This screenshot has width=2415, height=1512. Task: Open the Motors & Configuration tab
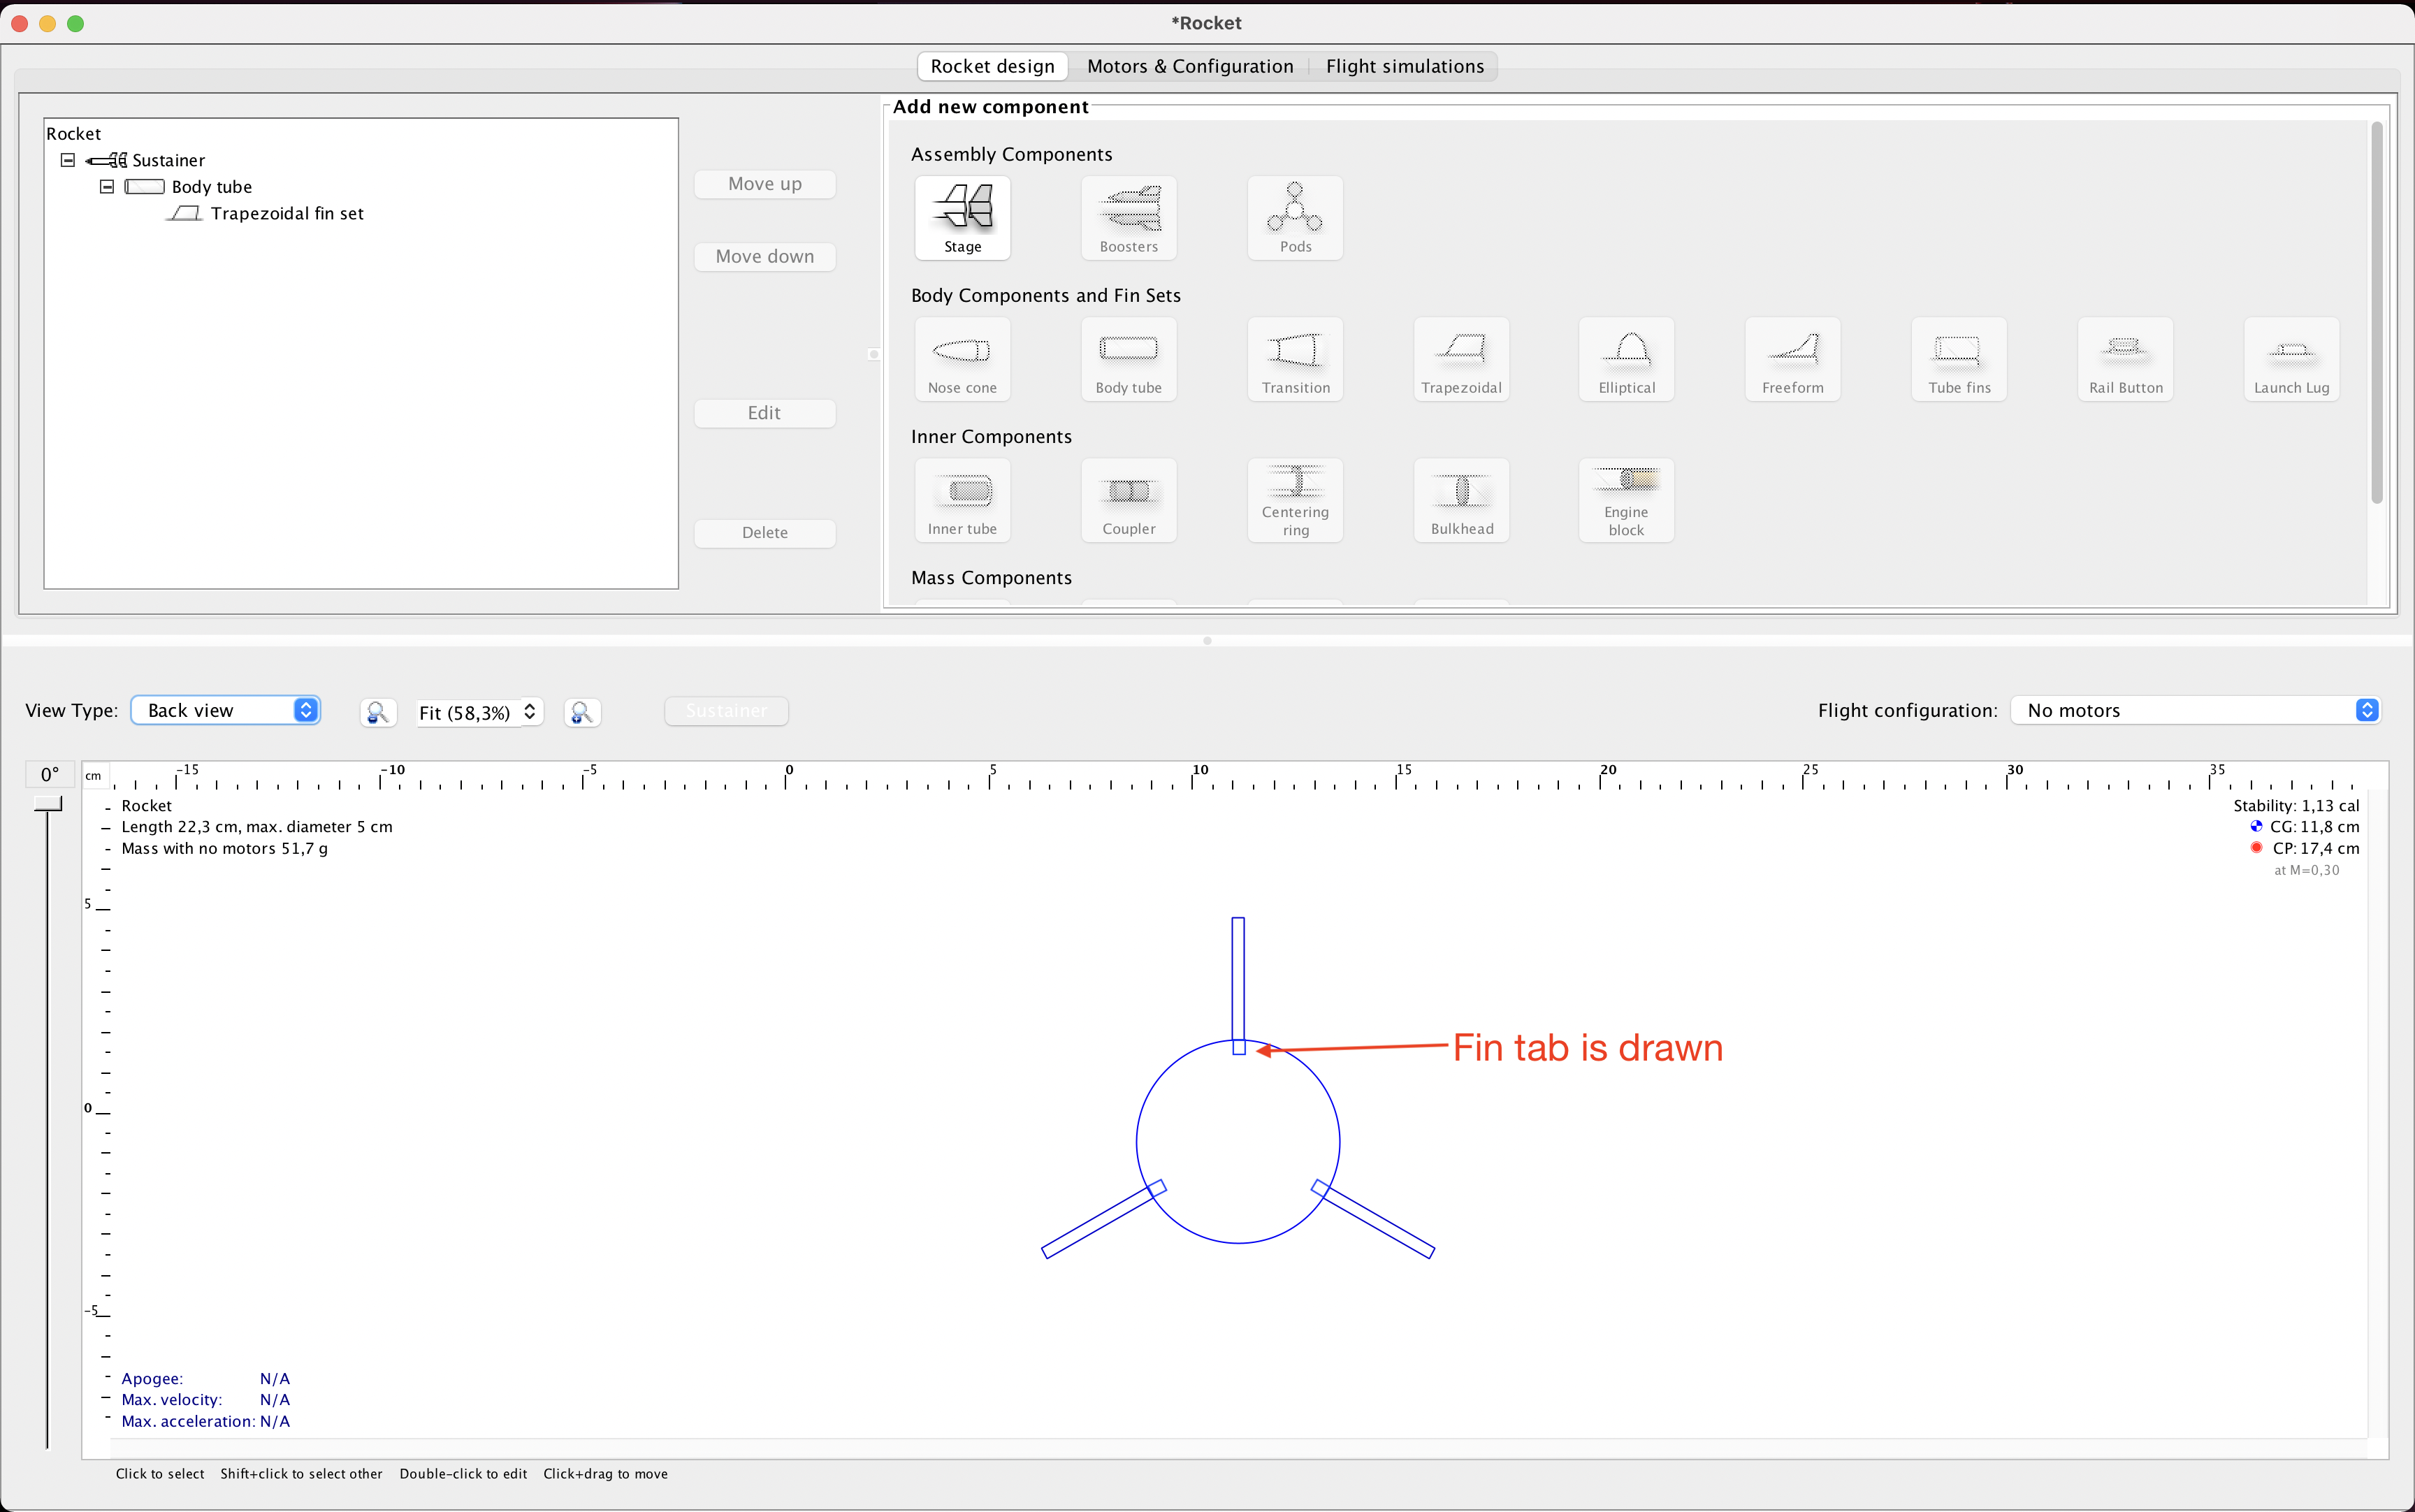pyautogui.click(x=1190, y=66)
